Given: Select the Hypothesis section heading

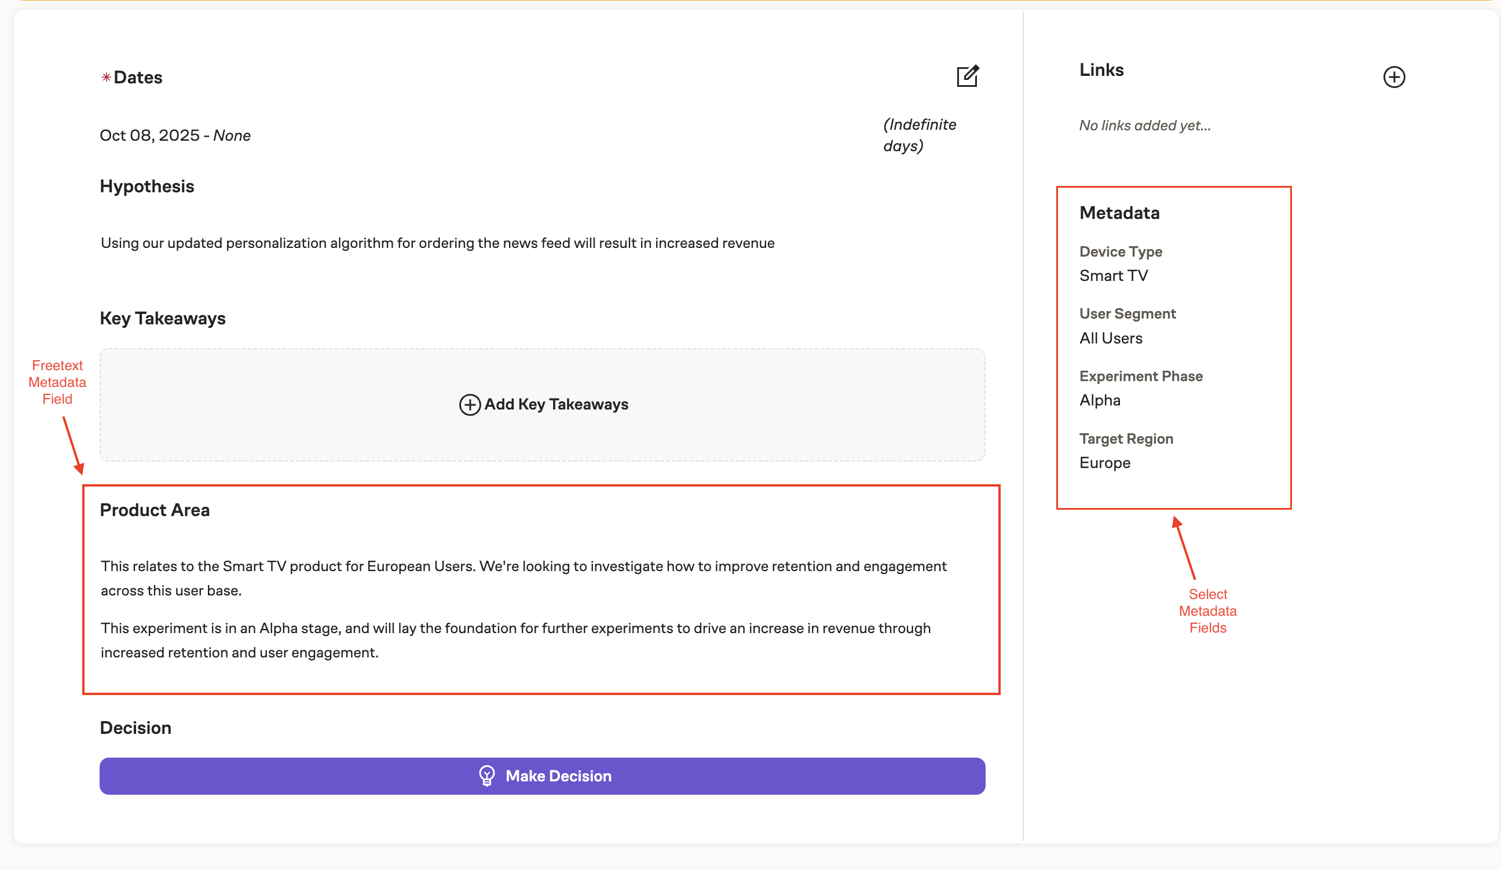Looking at the screenshot, I should click(147, 186).
